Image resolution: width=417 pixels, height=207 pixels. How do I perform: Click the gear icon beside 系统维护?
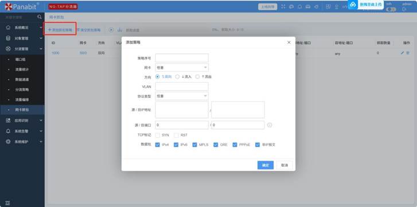tap(8, 142)
